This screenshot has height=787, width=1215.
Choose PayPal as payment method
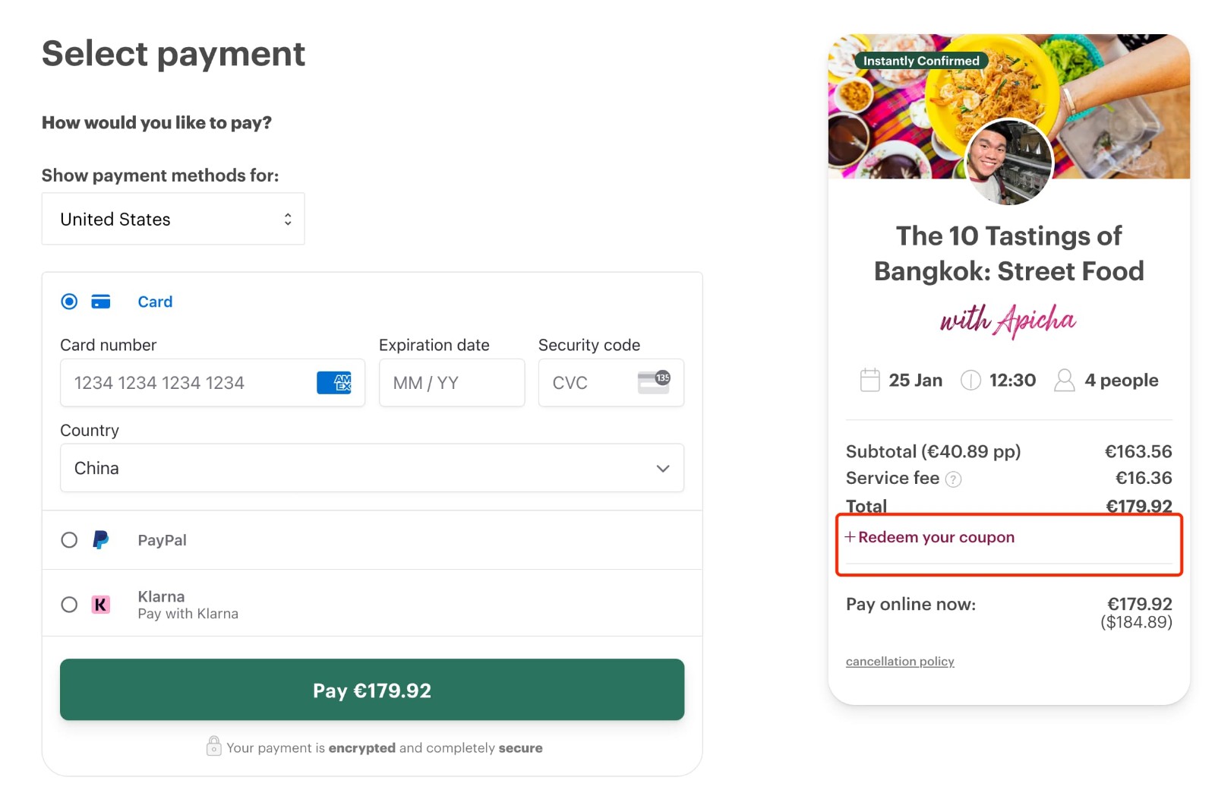coord(68,539)
